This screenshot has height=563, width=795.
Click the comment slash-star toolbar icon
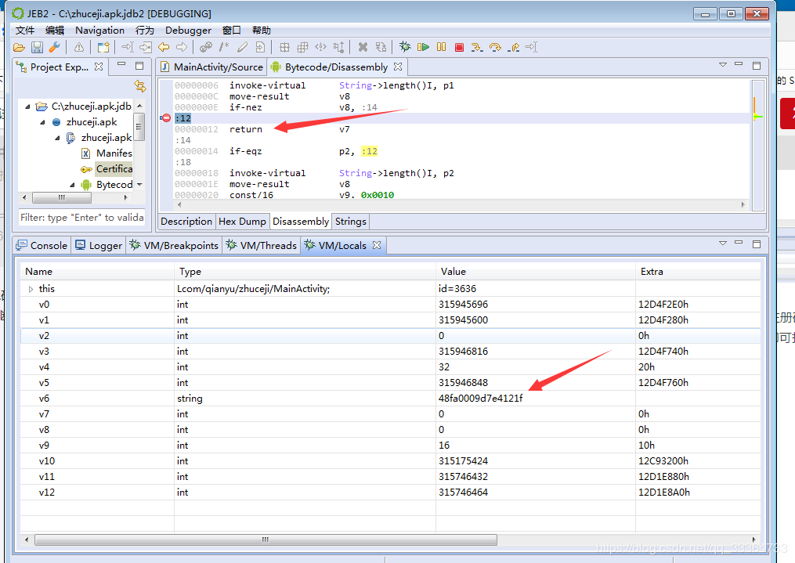click(x=224, y=48)
